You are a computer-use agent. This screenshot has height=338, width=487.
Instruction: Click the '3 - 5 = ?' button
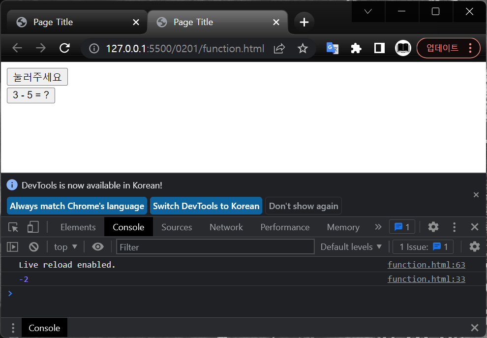[31, 95]
